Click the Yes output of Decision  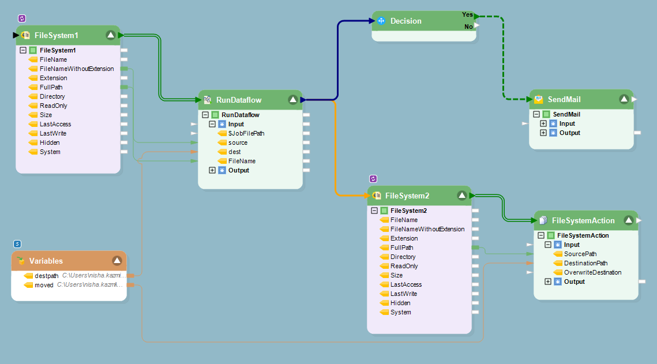(x=468, y=14)
